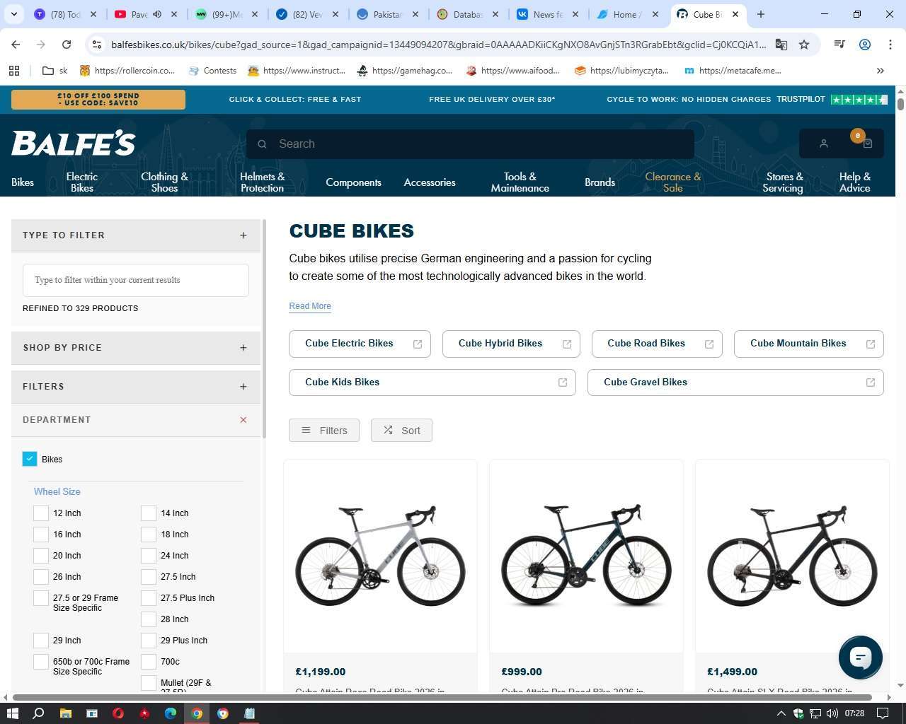Image resolution: width=906 pixels, height=724 pixels.
Task: Tick the 12 Inch wheel size checkbox
Action: click(x=41, y=513)
